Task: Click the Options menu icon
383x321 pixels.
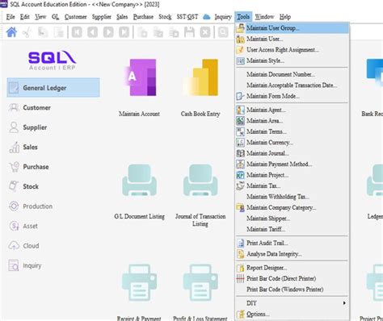Action: click(x=240, y=314)
